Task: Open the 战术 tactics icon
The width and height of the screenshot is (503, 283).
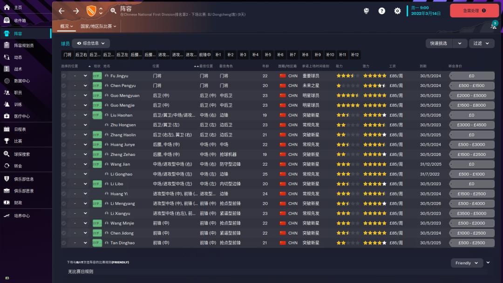Action: tap(7, 68)
